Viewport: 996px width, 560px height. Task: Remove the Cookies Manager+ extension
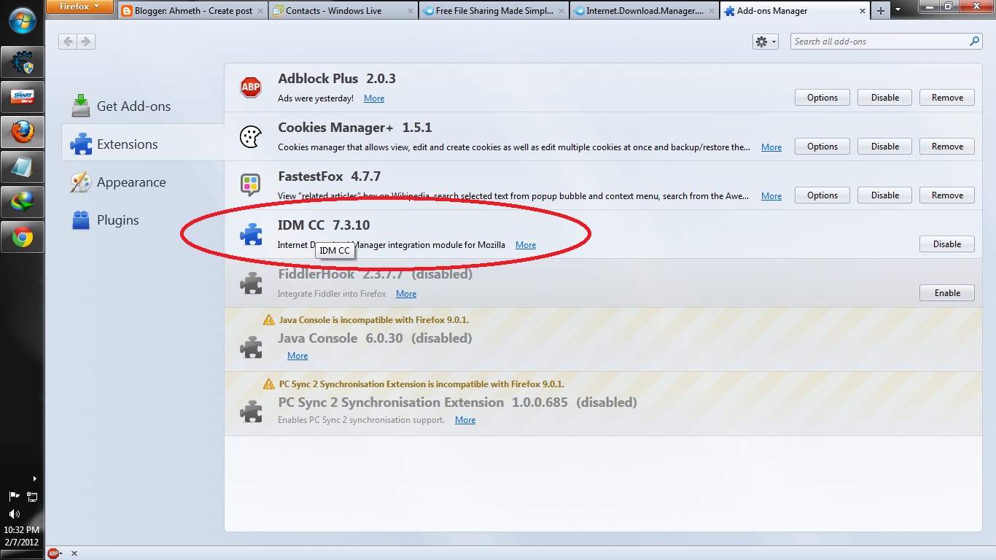pyautogui.click(x=947, y=147)
